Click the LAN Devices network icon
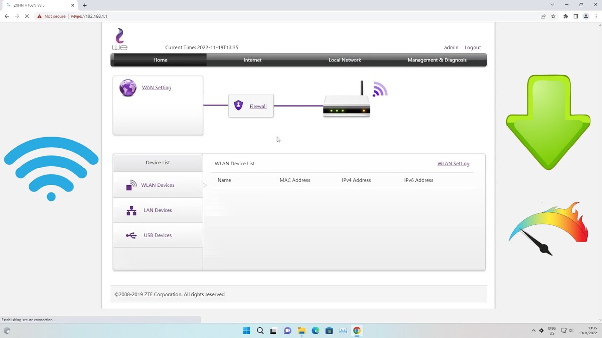The image size is (602, 338). 132,210
